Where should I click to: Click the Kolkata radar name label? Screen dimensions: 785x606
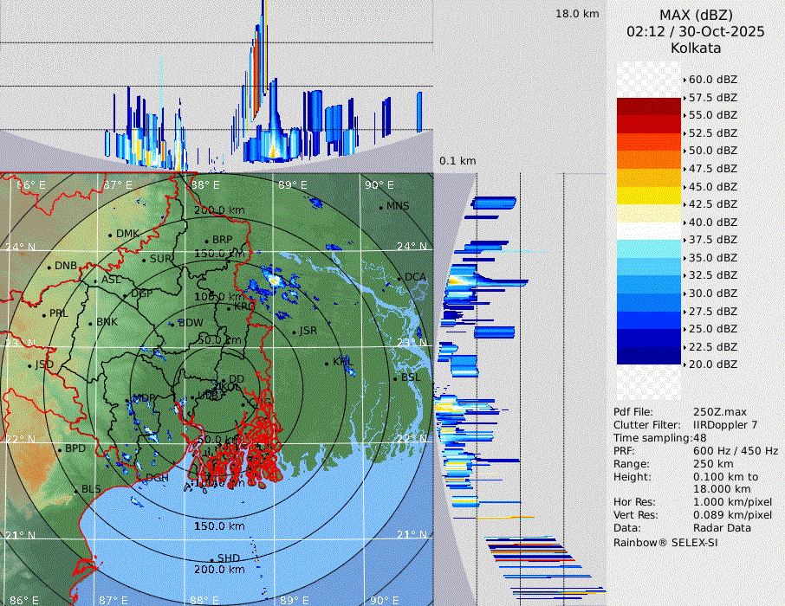pyautogui.click(x=695, y=48)
